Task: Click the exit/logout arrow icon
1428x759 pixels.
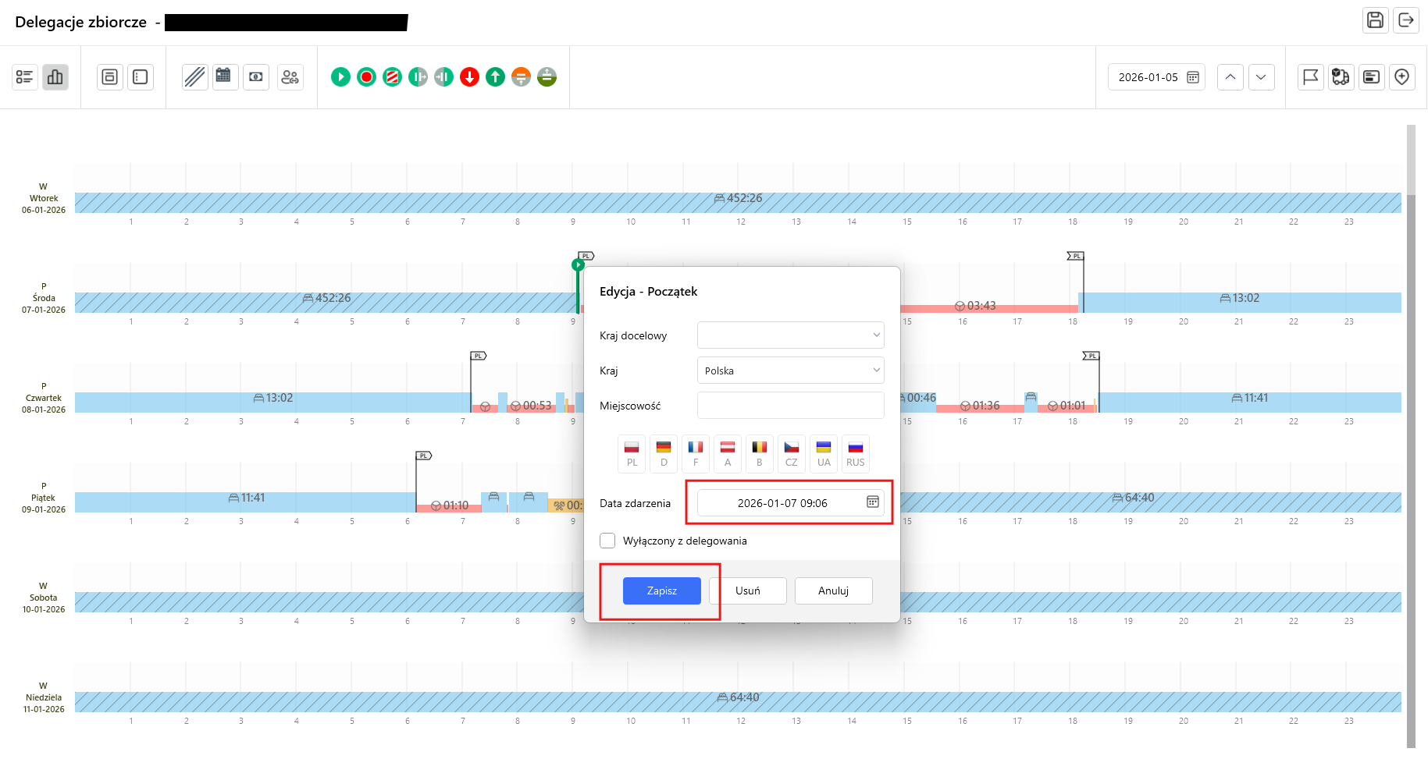Action: click(1406, 20)
